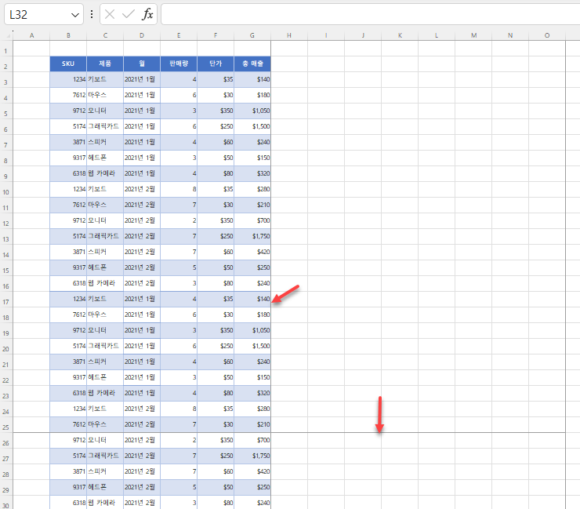Screen dimensions: 580x509
Task: Select $240 cell in row 16
Action: click(x=252, y=283)
